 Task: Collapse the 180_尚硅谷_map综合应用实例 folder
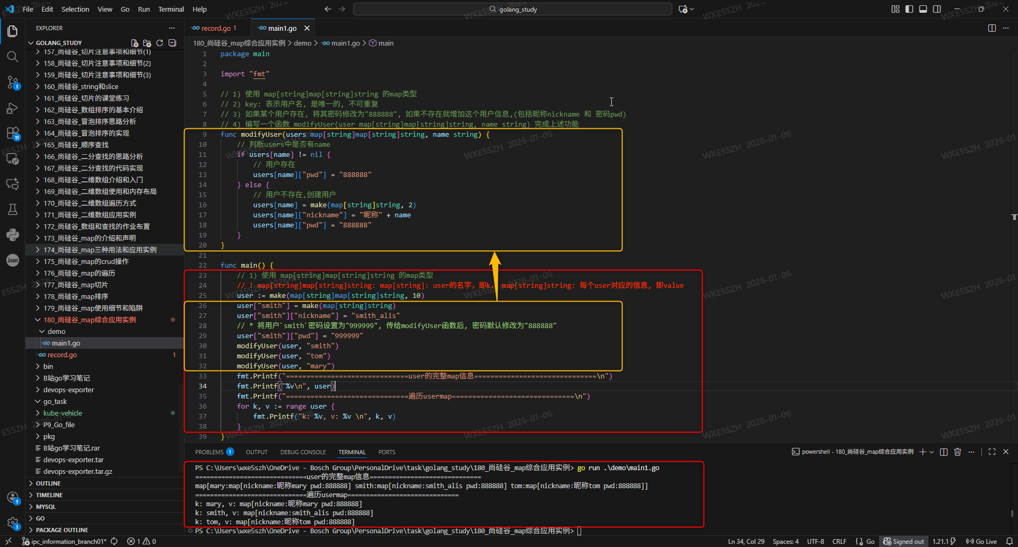coord(104,320)
